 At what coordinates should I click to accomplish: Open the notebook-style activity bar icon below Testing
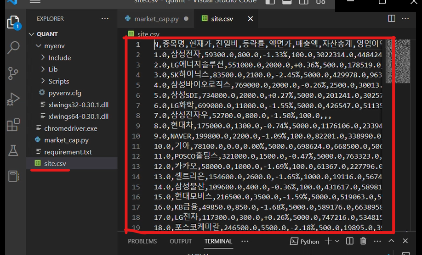tap(13, 176)
